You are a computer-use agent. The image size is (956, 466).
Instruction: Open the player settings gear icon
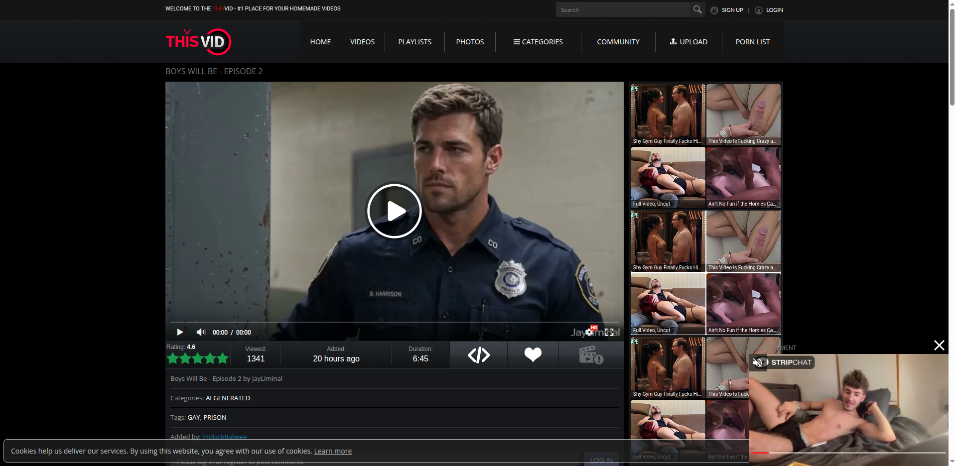click(589, 332)
